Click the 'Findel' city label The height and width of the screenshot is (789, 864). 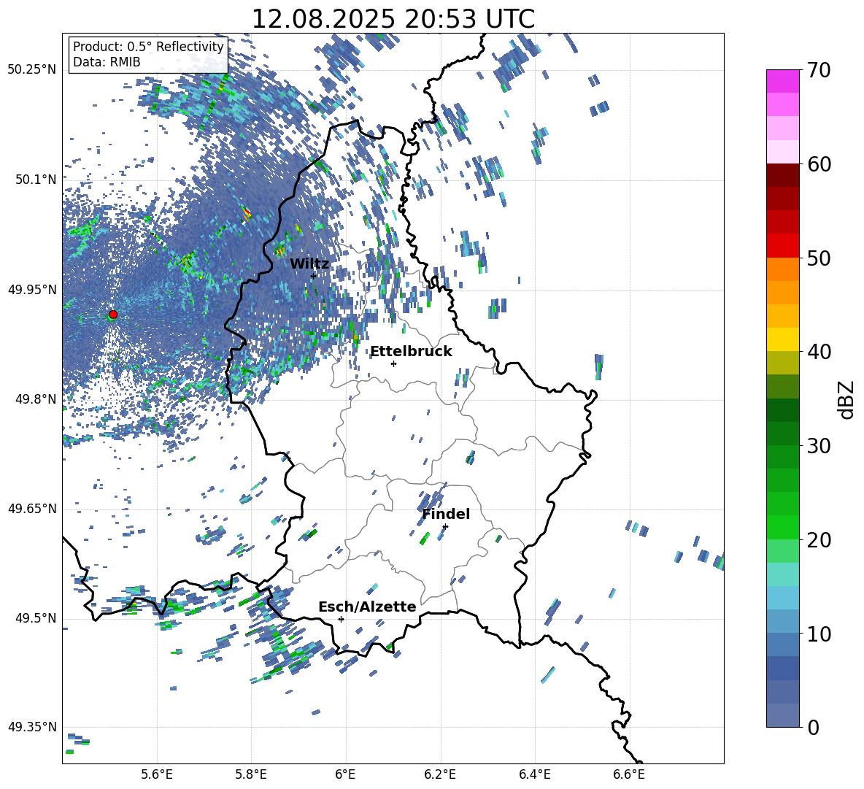point(446,514)
